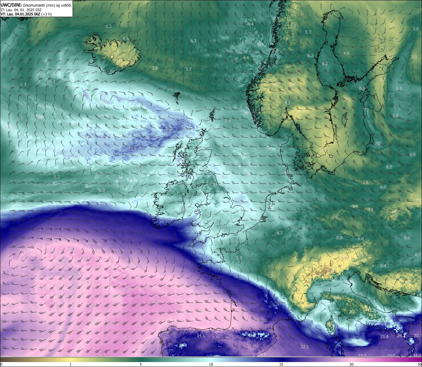Click the 3.6 value on the map
Screen dimensions: 422x367
click(365, 182)
